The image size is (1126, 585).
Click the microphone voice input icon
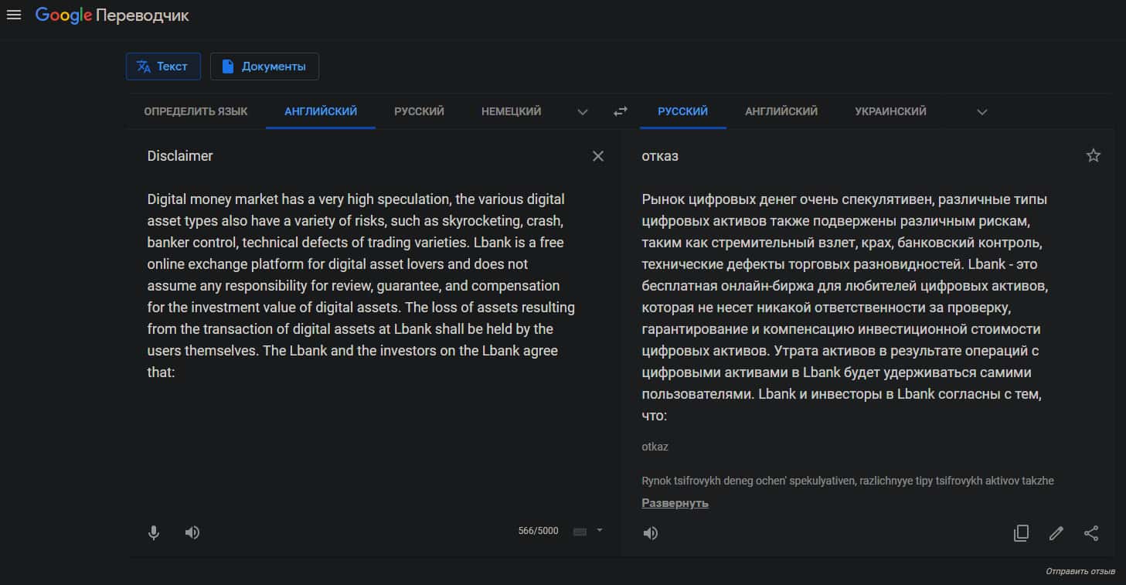[x=154, y=532]
